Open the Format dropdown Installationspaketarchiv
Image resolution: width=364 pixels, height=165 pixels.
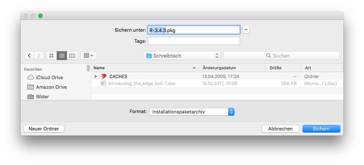tap(191, 112)
